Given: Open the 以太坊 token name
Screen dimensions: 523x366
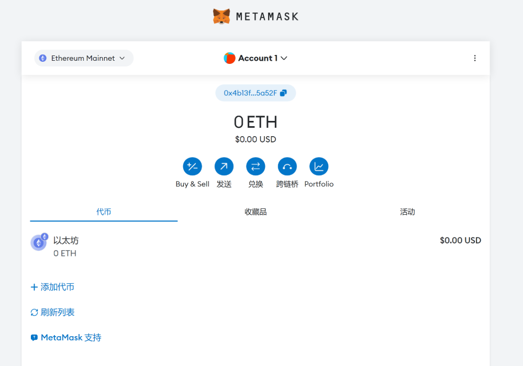Looking at the screenshot, I should click(x=66, y=240).
